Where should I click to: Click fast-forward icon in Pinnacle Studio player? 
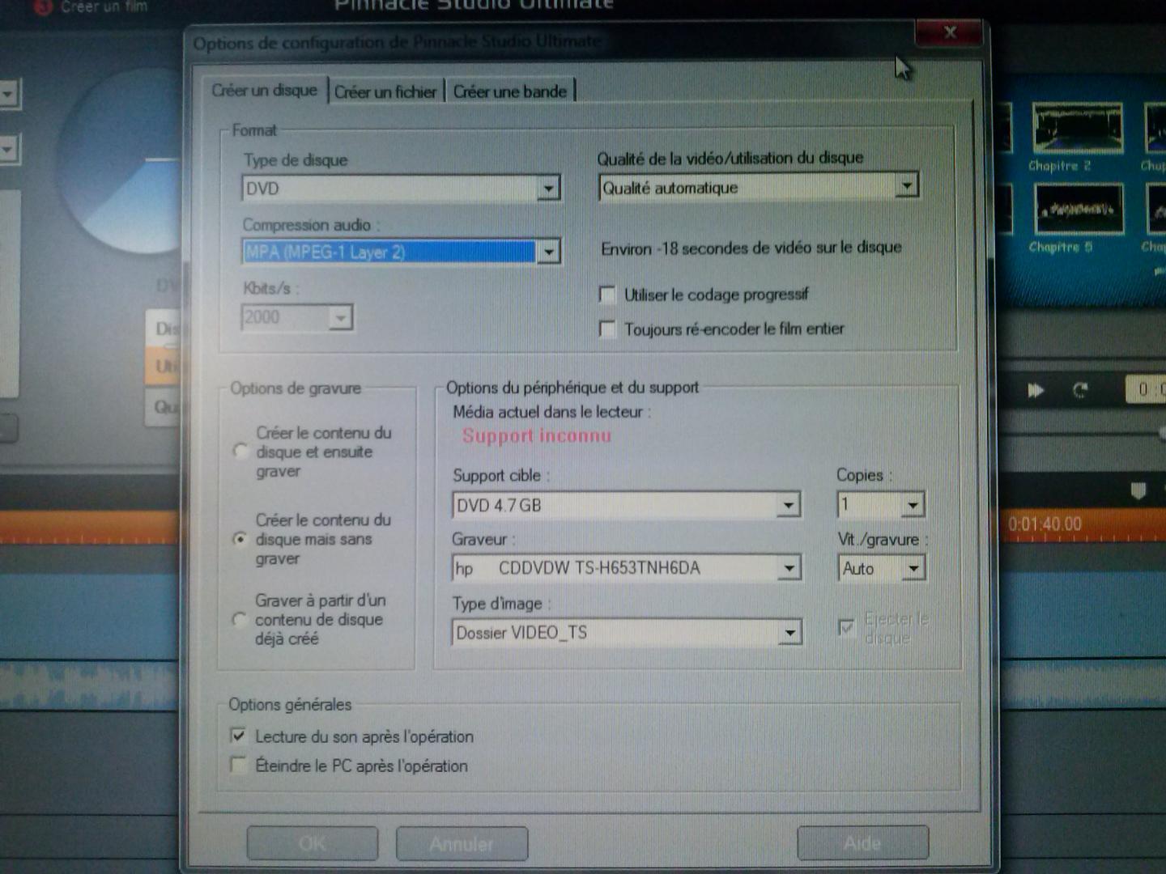tap(1035, 391)
